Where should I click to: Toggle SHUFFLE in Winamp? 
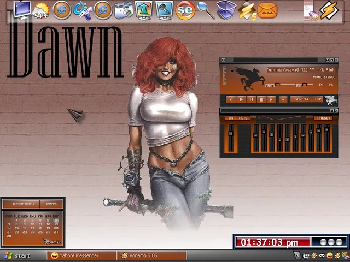pos(301,99)
